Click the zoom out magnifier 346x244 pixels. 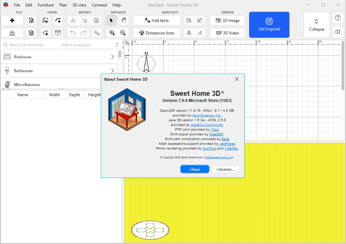click(123, 33)
